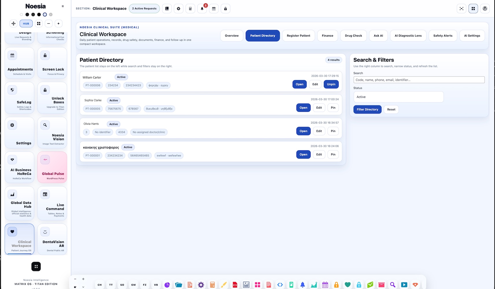This screenshot has height=289, width=495.
Task: Click the purple pie chart dock icon
Action: 167,285
